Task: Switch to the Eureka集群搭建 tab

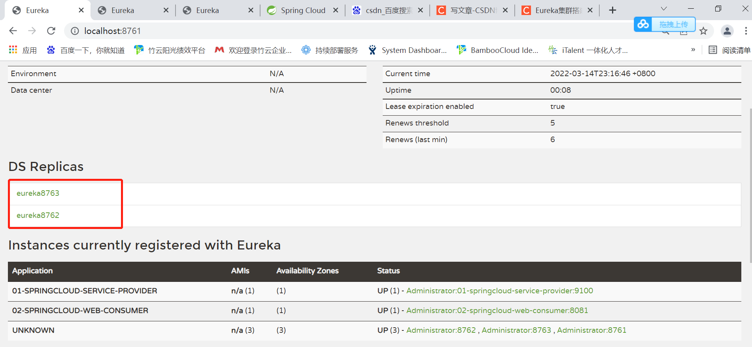Action: (x=557, y=10)
